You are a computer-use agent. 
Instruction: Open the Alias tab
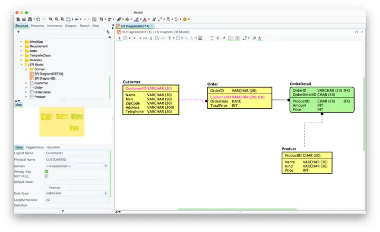[x=96, y=26]
